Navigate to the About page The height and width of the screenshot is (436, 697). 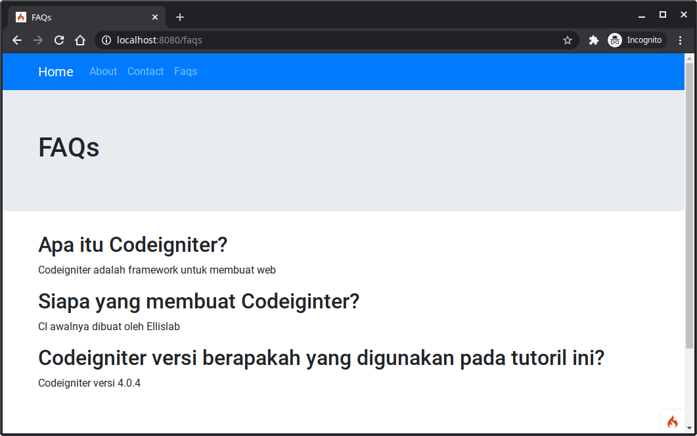[x=102, y=72]
